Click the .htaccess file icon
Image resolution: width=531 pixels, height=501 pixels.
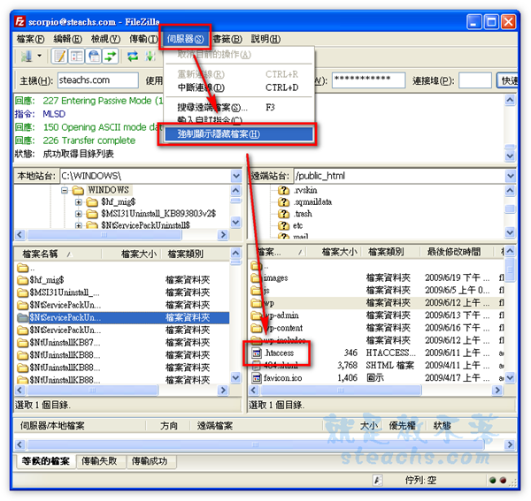pos(257,353)
